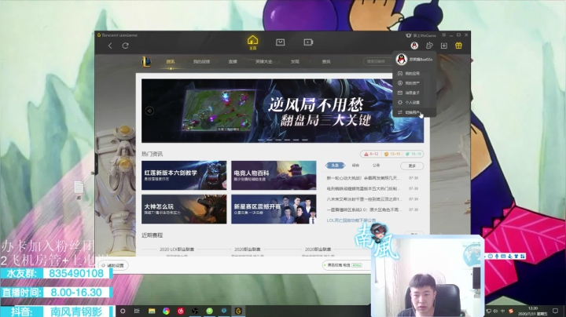Switch to the 资讯 tab
The image size is (566, 317).
coord(171,62)
